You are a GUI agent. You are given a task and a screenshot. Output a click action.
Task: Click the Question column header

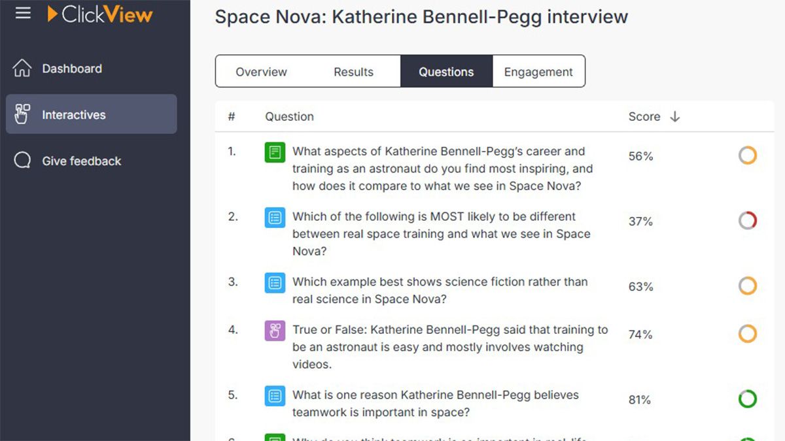click(289, 116)
